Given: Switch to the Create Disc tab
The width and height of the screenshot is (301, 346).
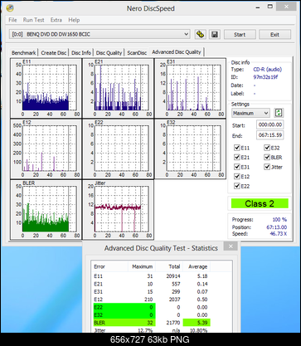Looking at the screenshot, I should (54, 52).
